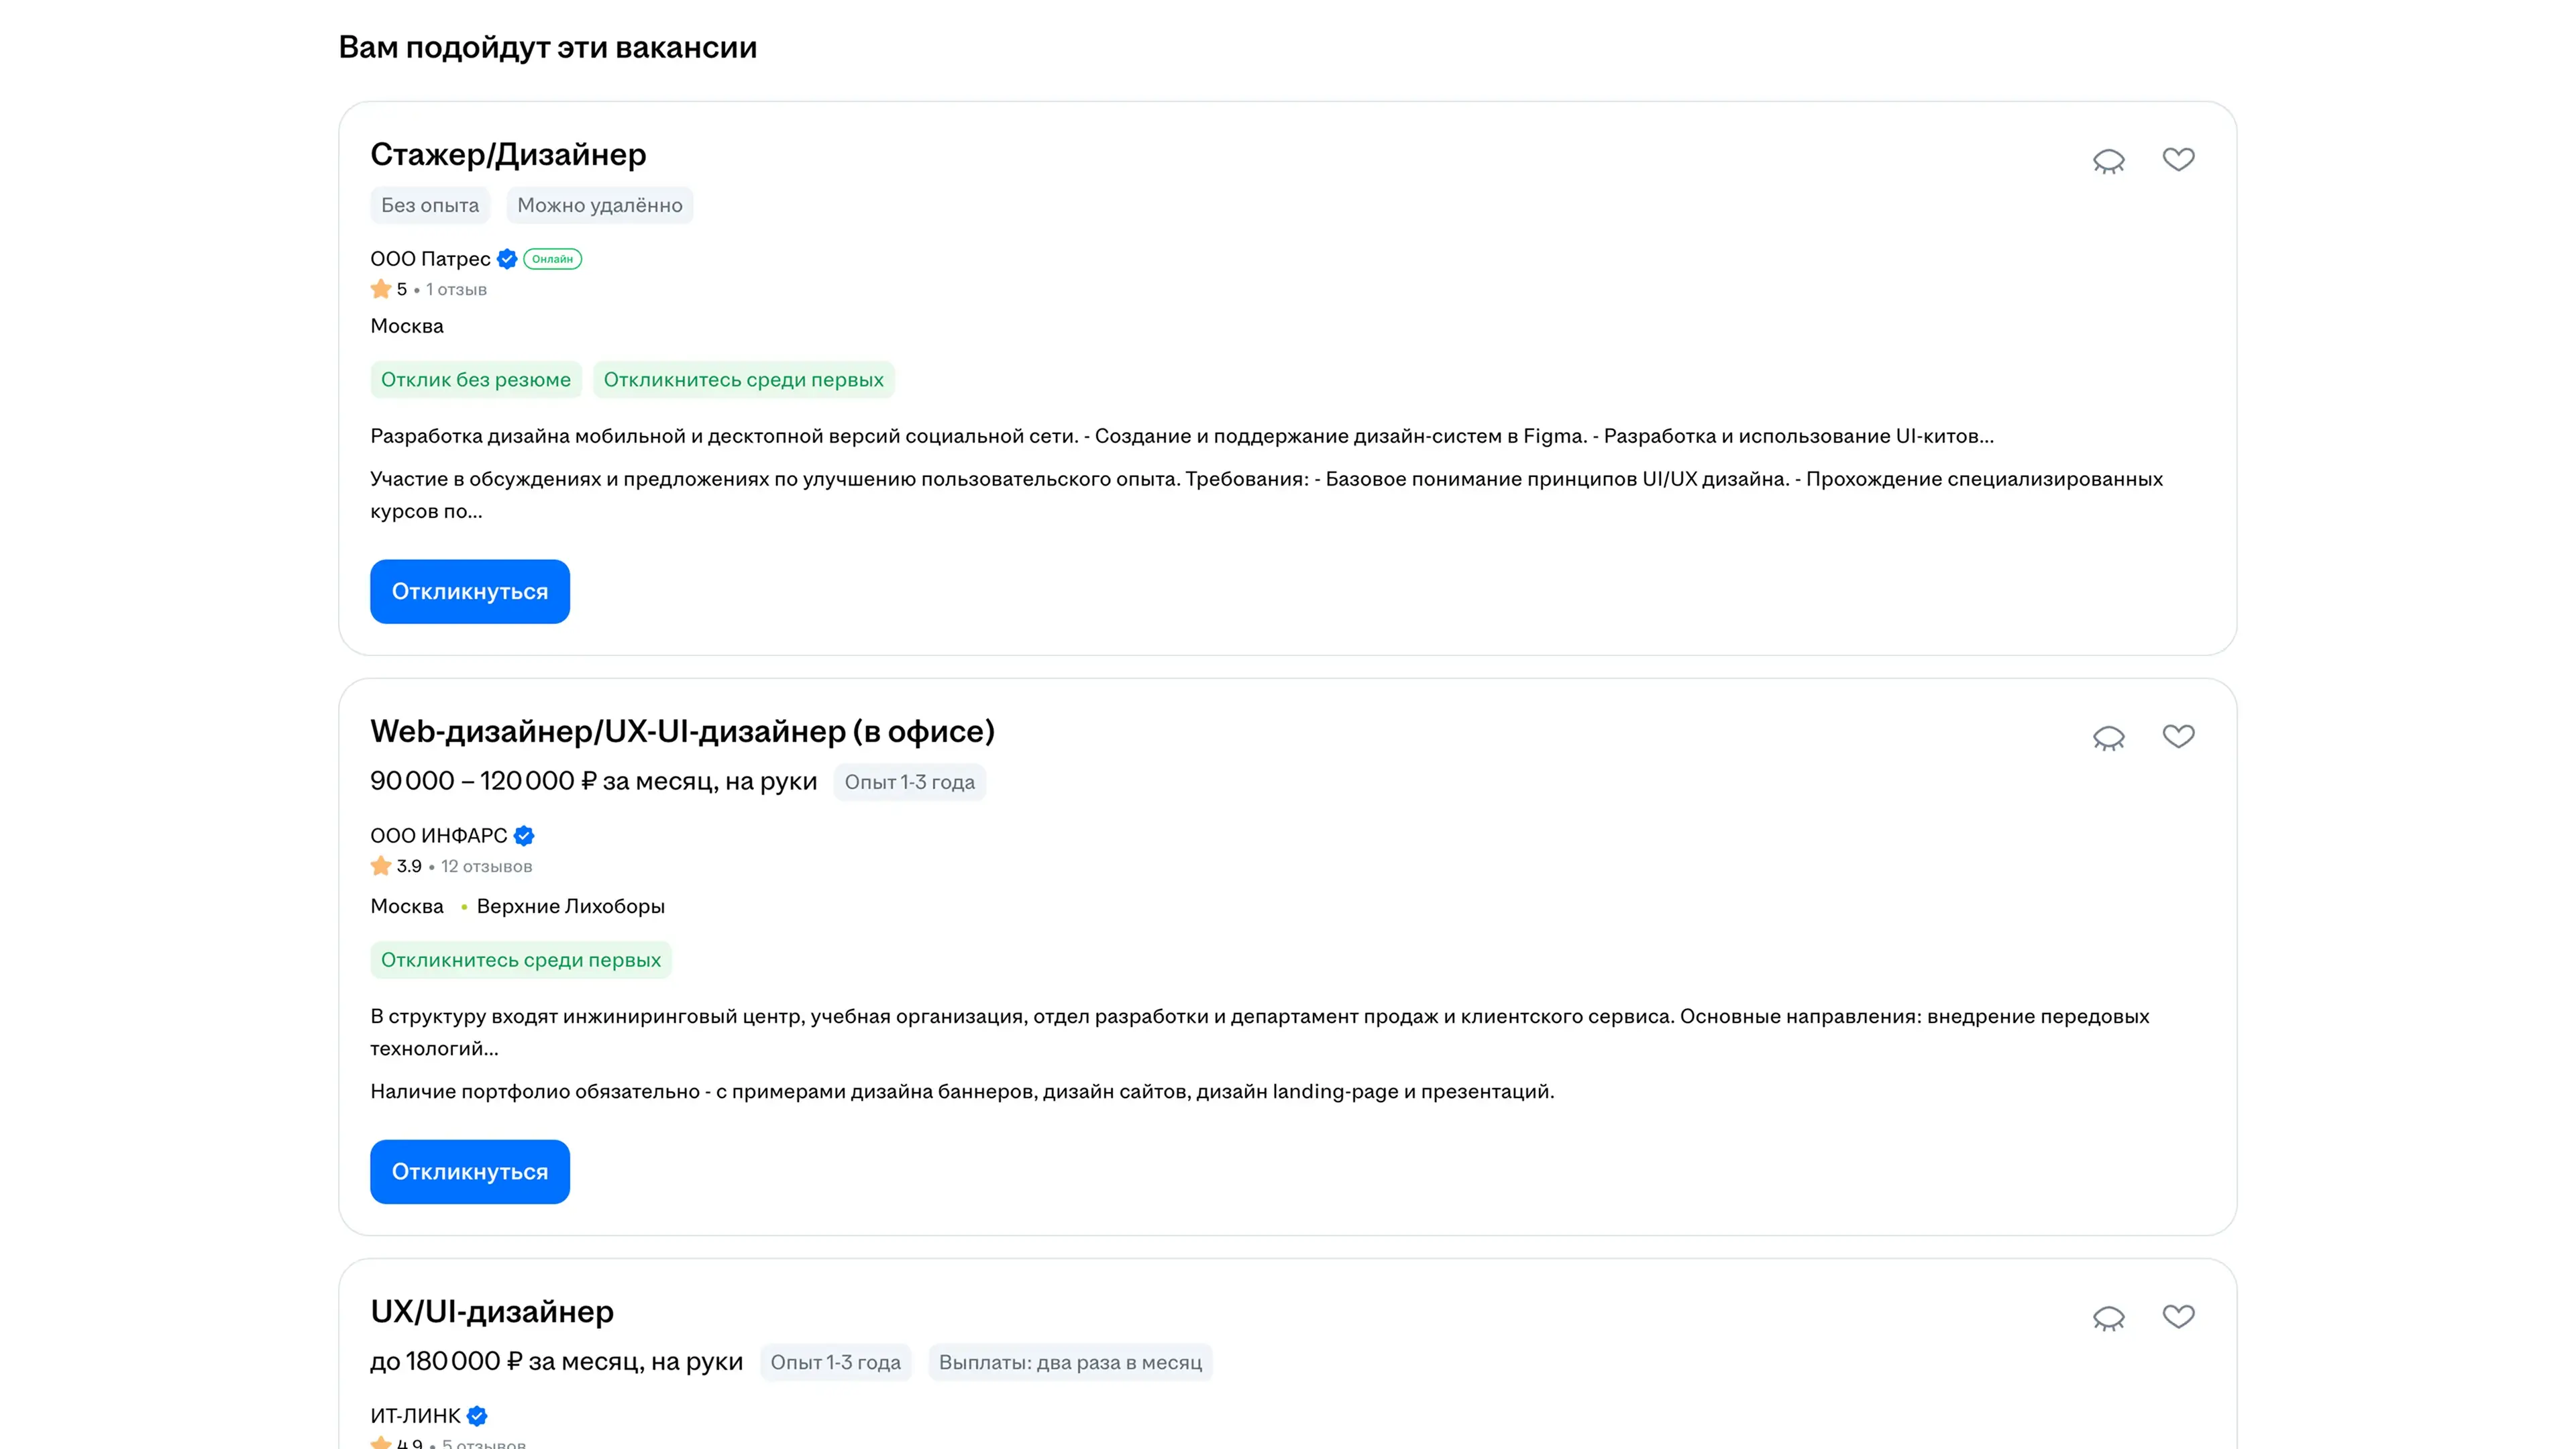Open the Стажер/Дизайнер vacancy title

(508, 155)
